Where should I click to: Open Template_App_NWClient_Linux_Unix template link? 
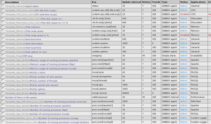point(25,102)
